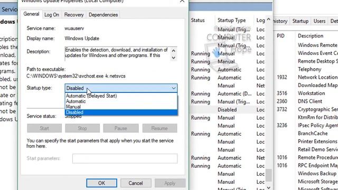Click the path to executable text

point(76,76)
